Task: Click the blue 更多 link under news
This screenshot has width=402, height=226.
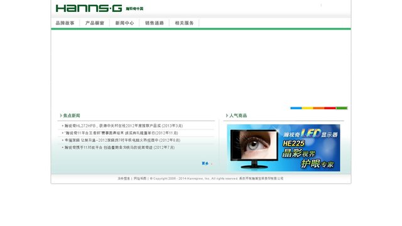Action: [205, 163]
